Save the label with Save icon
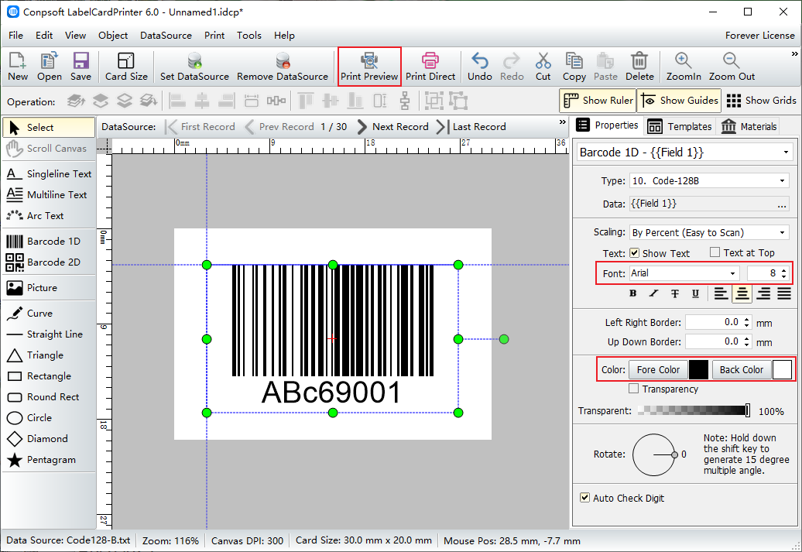This screenshot has width=802, height=552. (81, 67)
